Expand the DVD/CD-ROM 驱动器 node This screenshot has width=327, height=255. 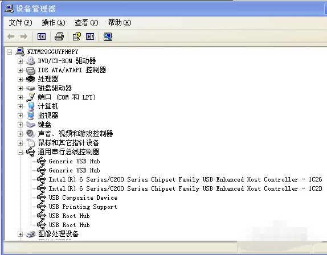click(x=20, y=61)
